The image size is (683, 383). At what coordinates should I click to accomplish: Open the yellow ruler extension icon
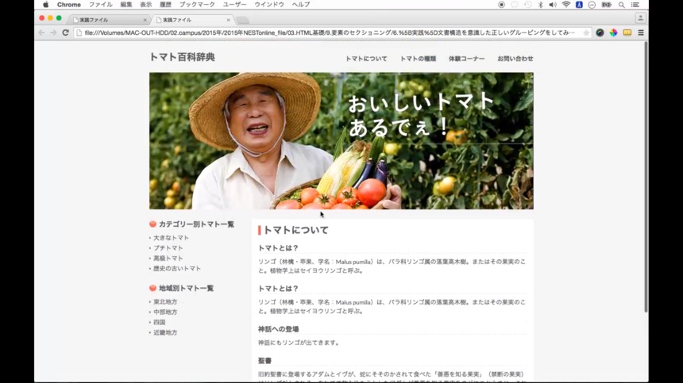[627, 33]
